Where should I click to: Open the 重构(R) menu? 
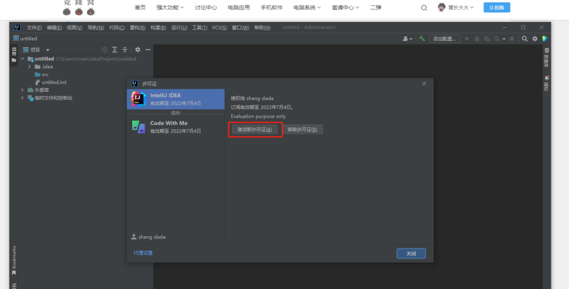[x=138, y=28]
